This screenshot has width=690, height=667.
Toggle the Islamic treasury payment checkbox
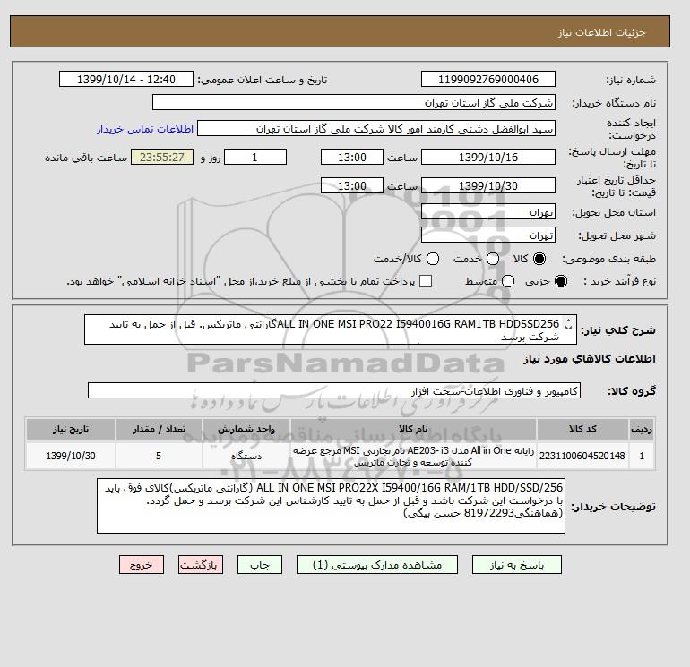pos(426,281)
